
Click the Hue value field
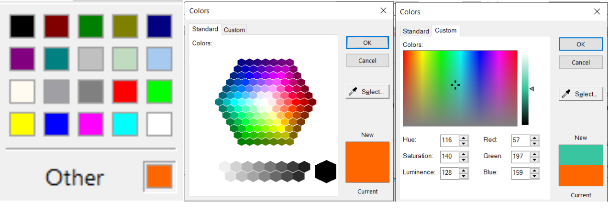[x=449, y=140]
